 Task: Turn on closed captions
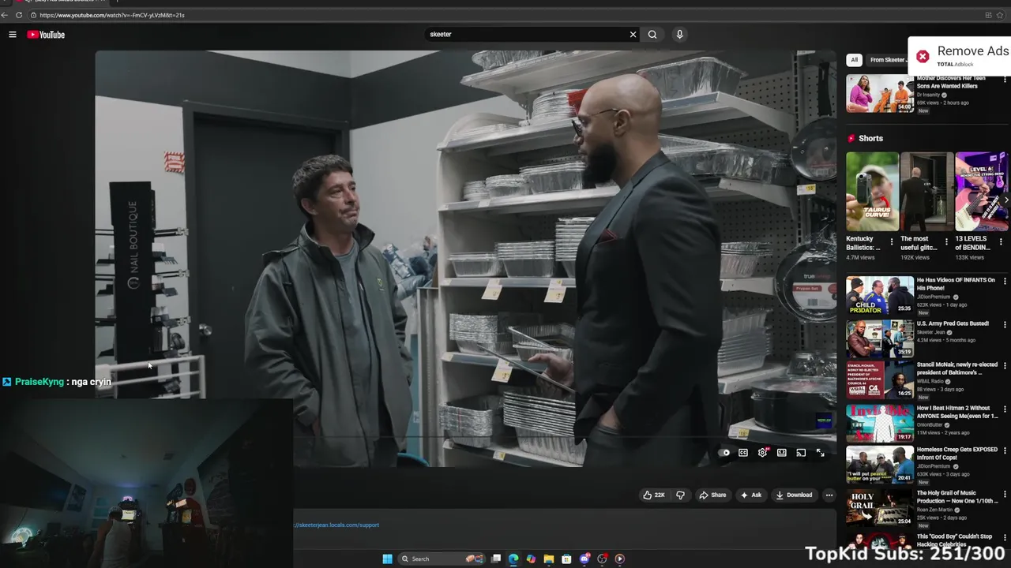point(743,453)
